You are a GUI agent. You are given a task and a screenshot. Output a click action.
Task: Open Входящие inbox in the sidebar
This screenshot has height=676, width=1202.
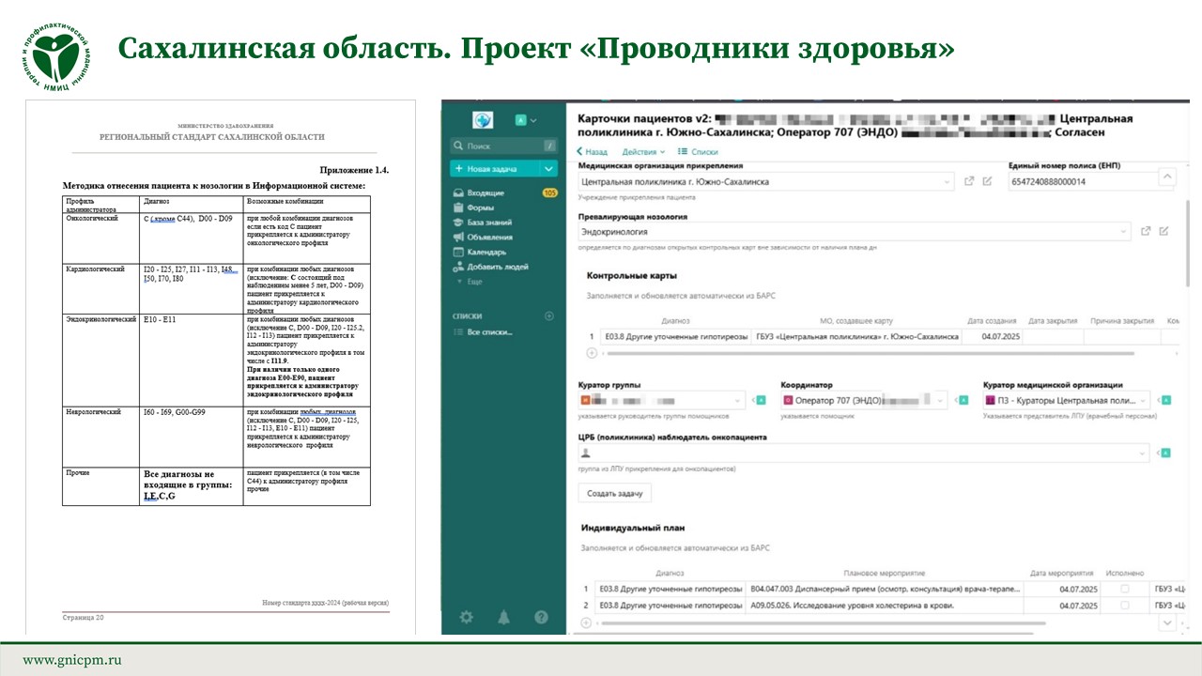click(485, 192)
